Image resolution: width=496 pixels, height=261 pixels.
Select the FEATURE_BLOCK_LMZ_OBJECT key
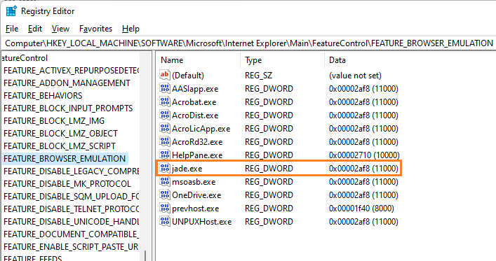point(60,134)
